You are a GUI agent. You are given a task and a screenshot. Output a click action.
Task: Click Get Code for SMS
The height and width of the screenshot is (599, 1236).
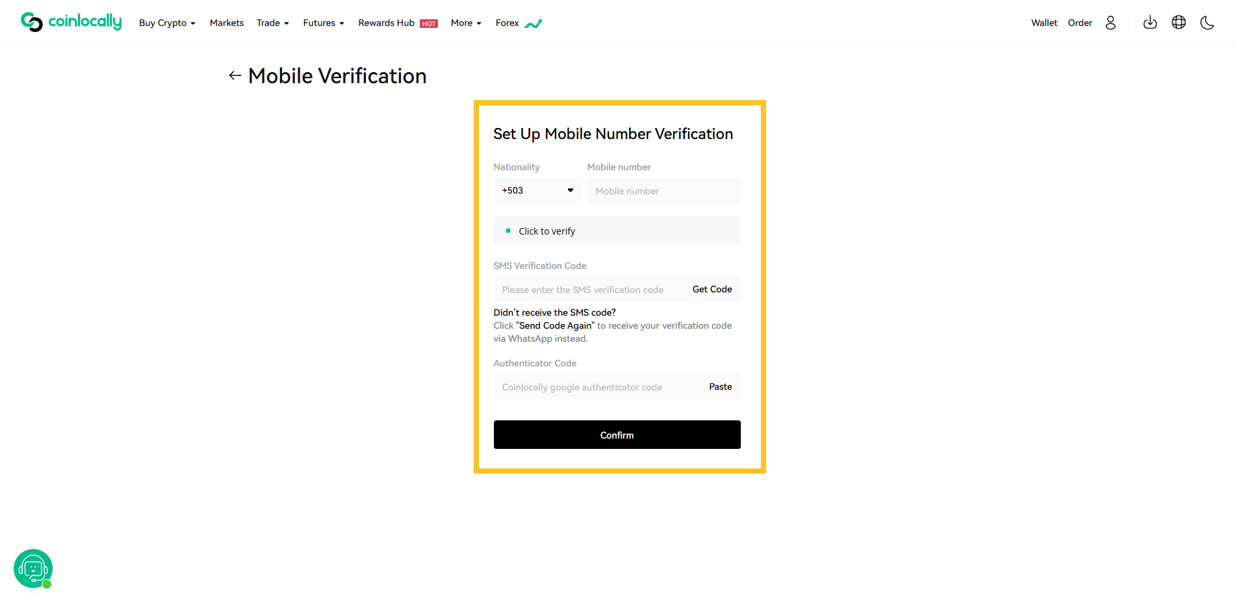tap(712, 289)
